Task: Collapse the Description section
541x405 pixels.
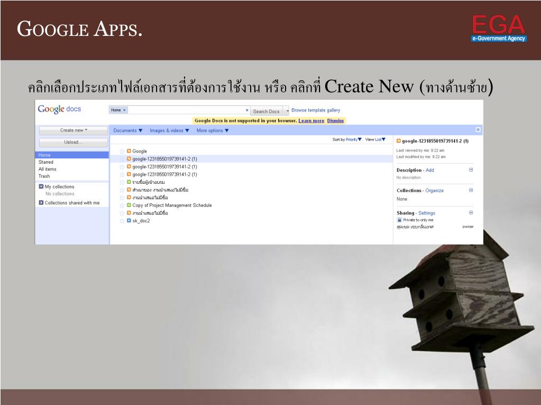Action: pos(471,170)
